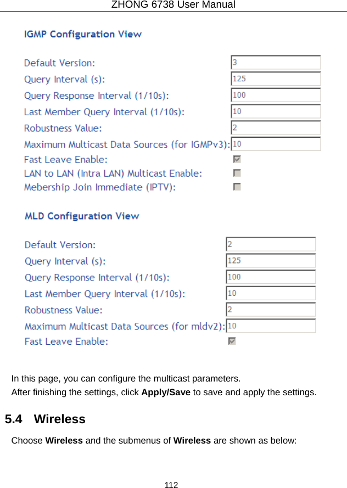Click IGMP Query Interval input field
Viewport: 347px width, 488px height.
(x=276, y=78)
